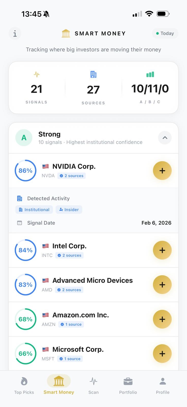Add NVIDIA Corp. with plus button
This screenshot has height=407, width=187.
162,170
